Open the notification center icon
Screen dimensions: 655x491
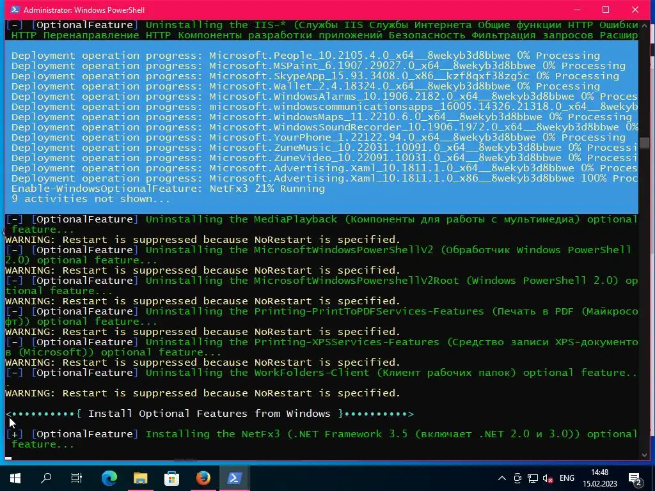(635, 478)
